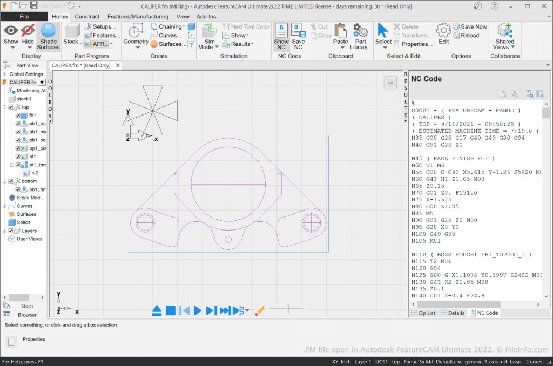Uncheck the fc1 feature checkbox
The image size is (553, 366).
18,116
